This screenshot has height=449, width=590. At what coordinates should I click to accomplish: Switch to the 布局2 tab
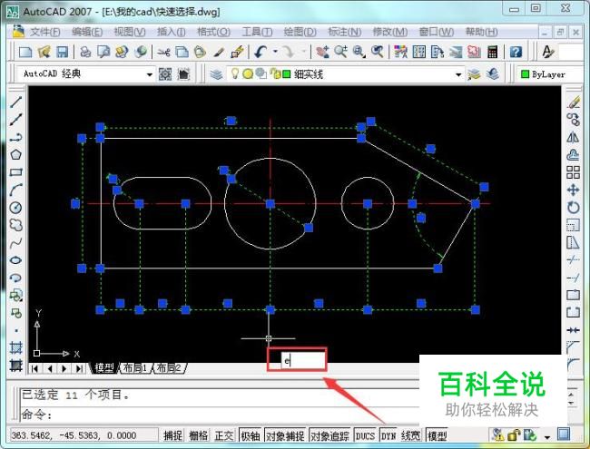click(169, 368)
